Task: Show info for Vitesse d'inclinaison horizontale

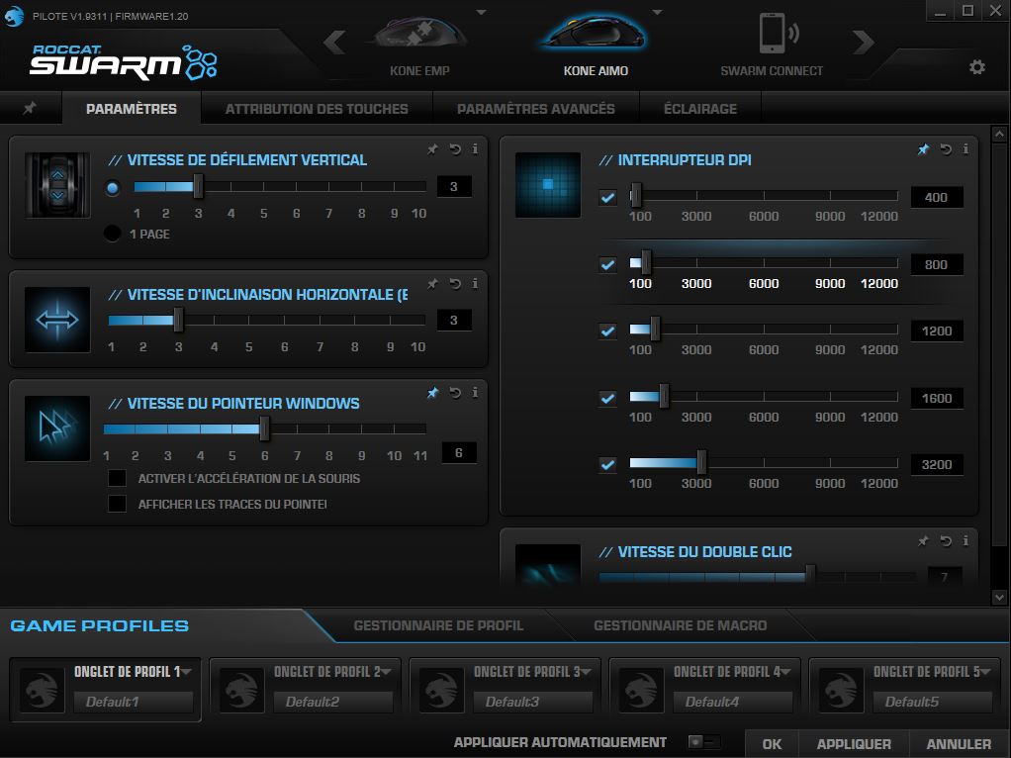Action: 475,283
